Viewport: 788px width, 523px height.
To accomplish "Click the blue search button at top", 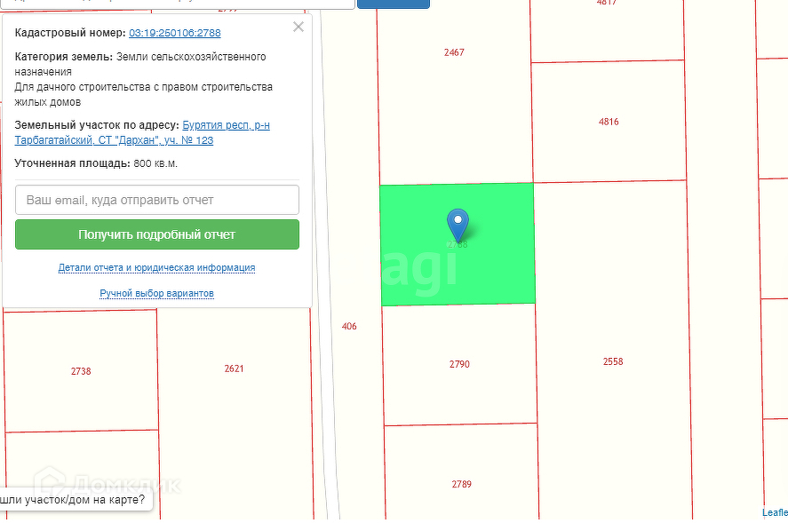I will click(394, 4).
